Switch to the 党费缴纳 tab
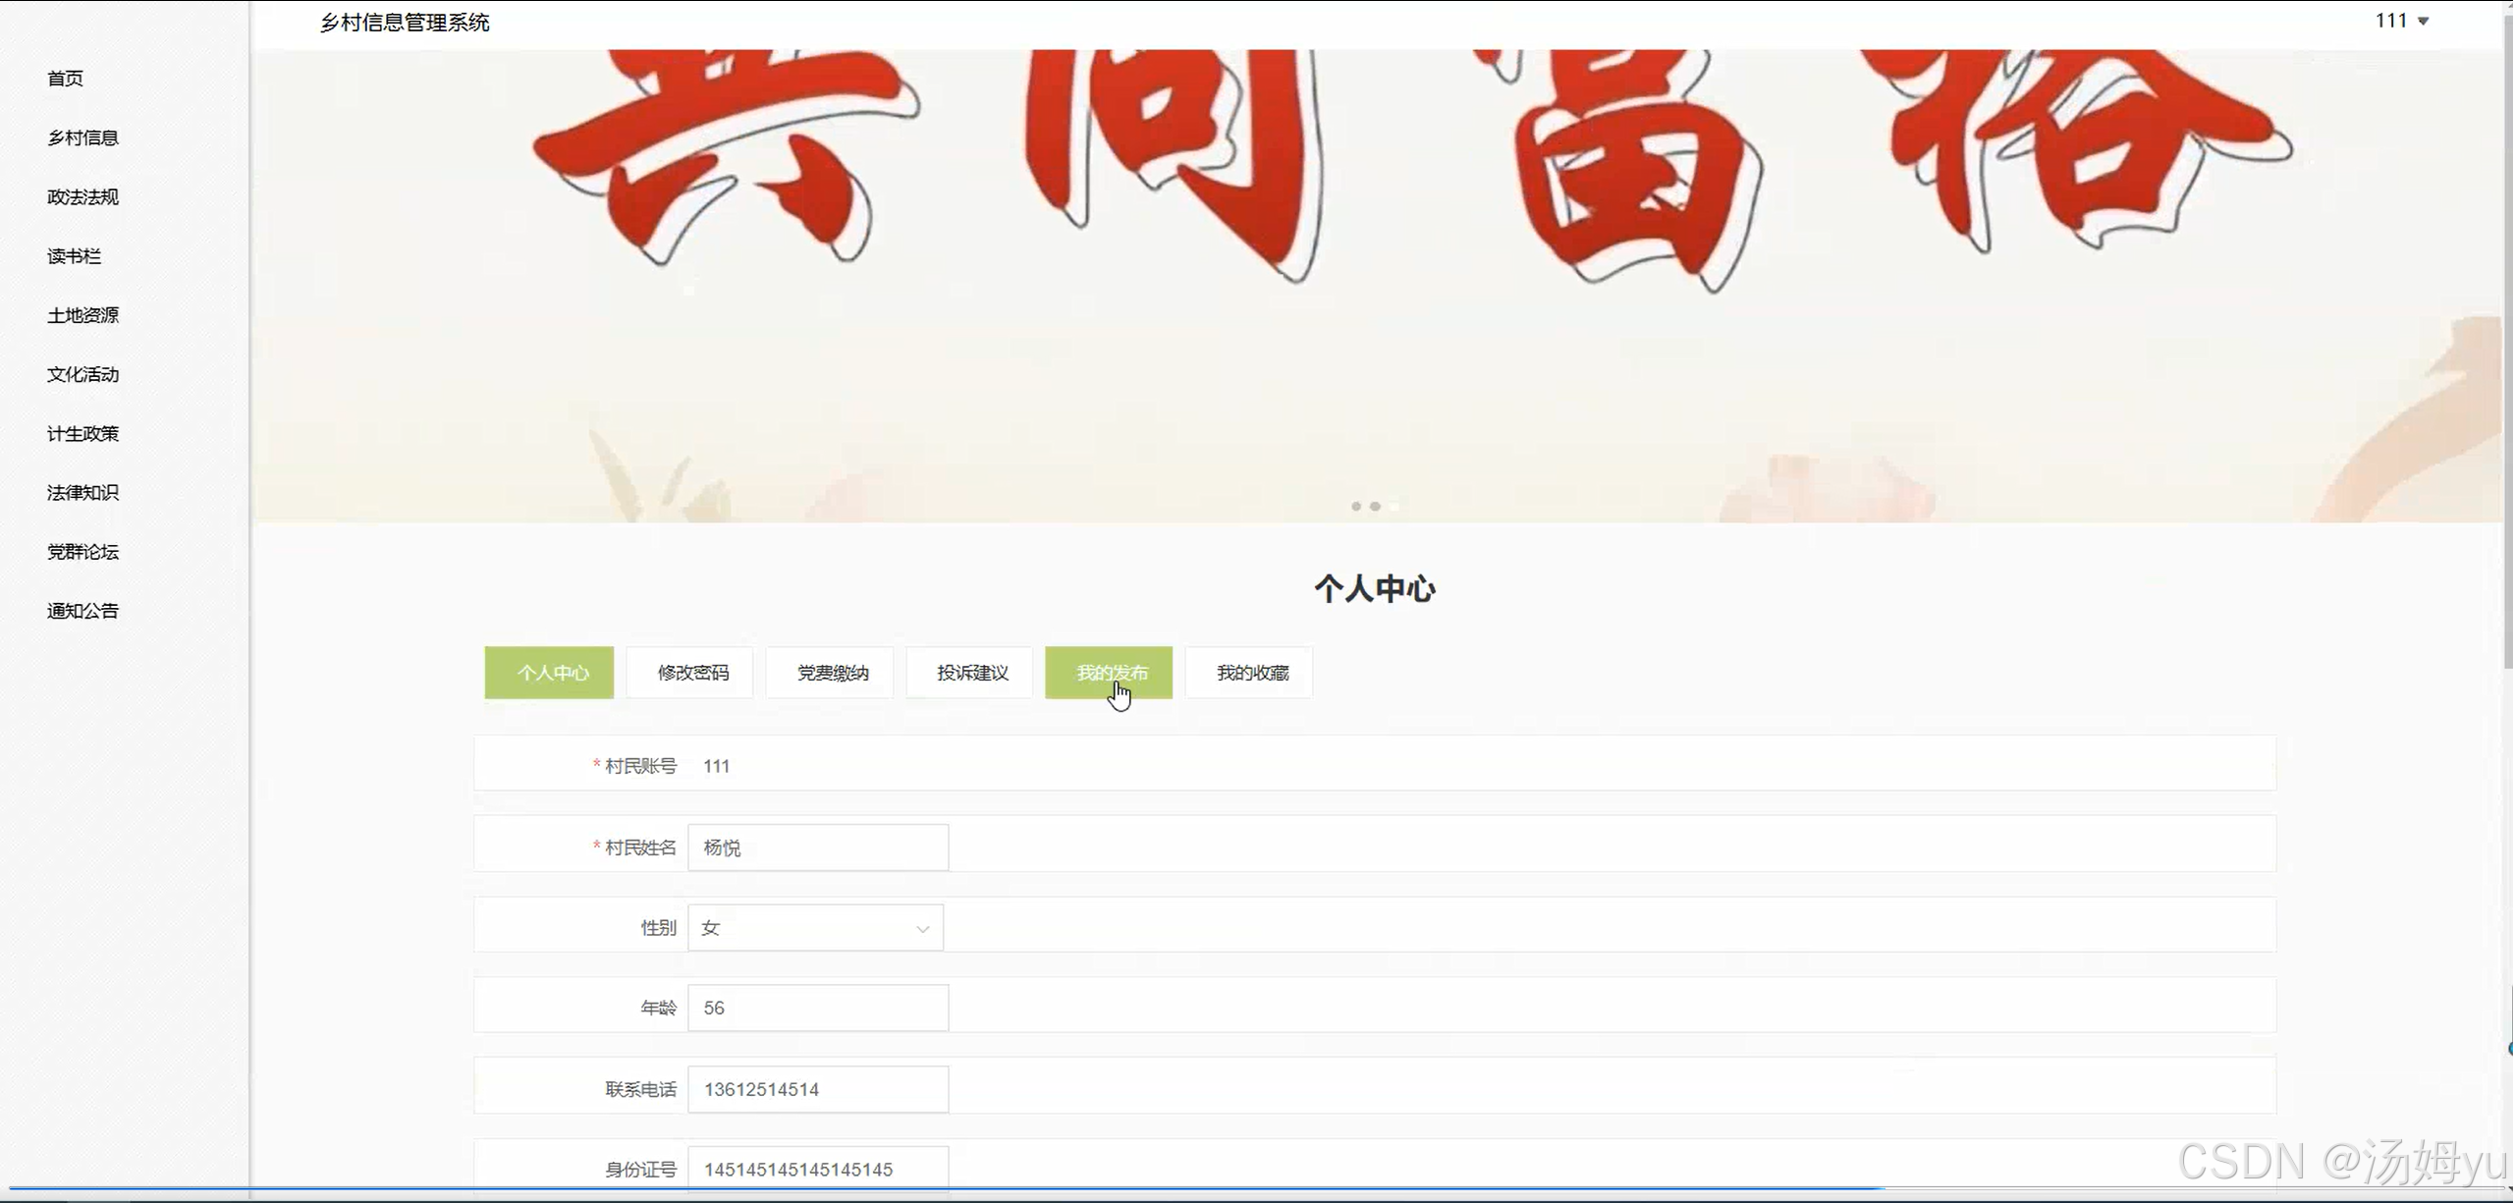Image resolution: width=2513 pixels, height=1203 pixels. click(x=832, y=673)
